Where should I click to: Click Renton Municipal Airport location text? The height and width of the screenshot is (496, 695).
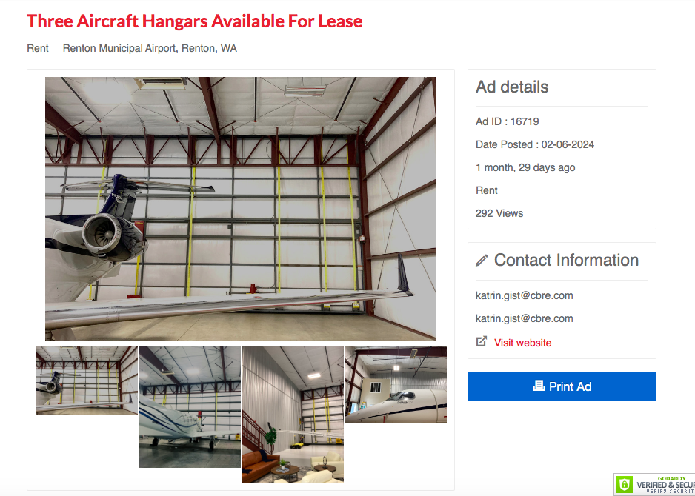click(150, 48)
